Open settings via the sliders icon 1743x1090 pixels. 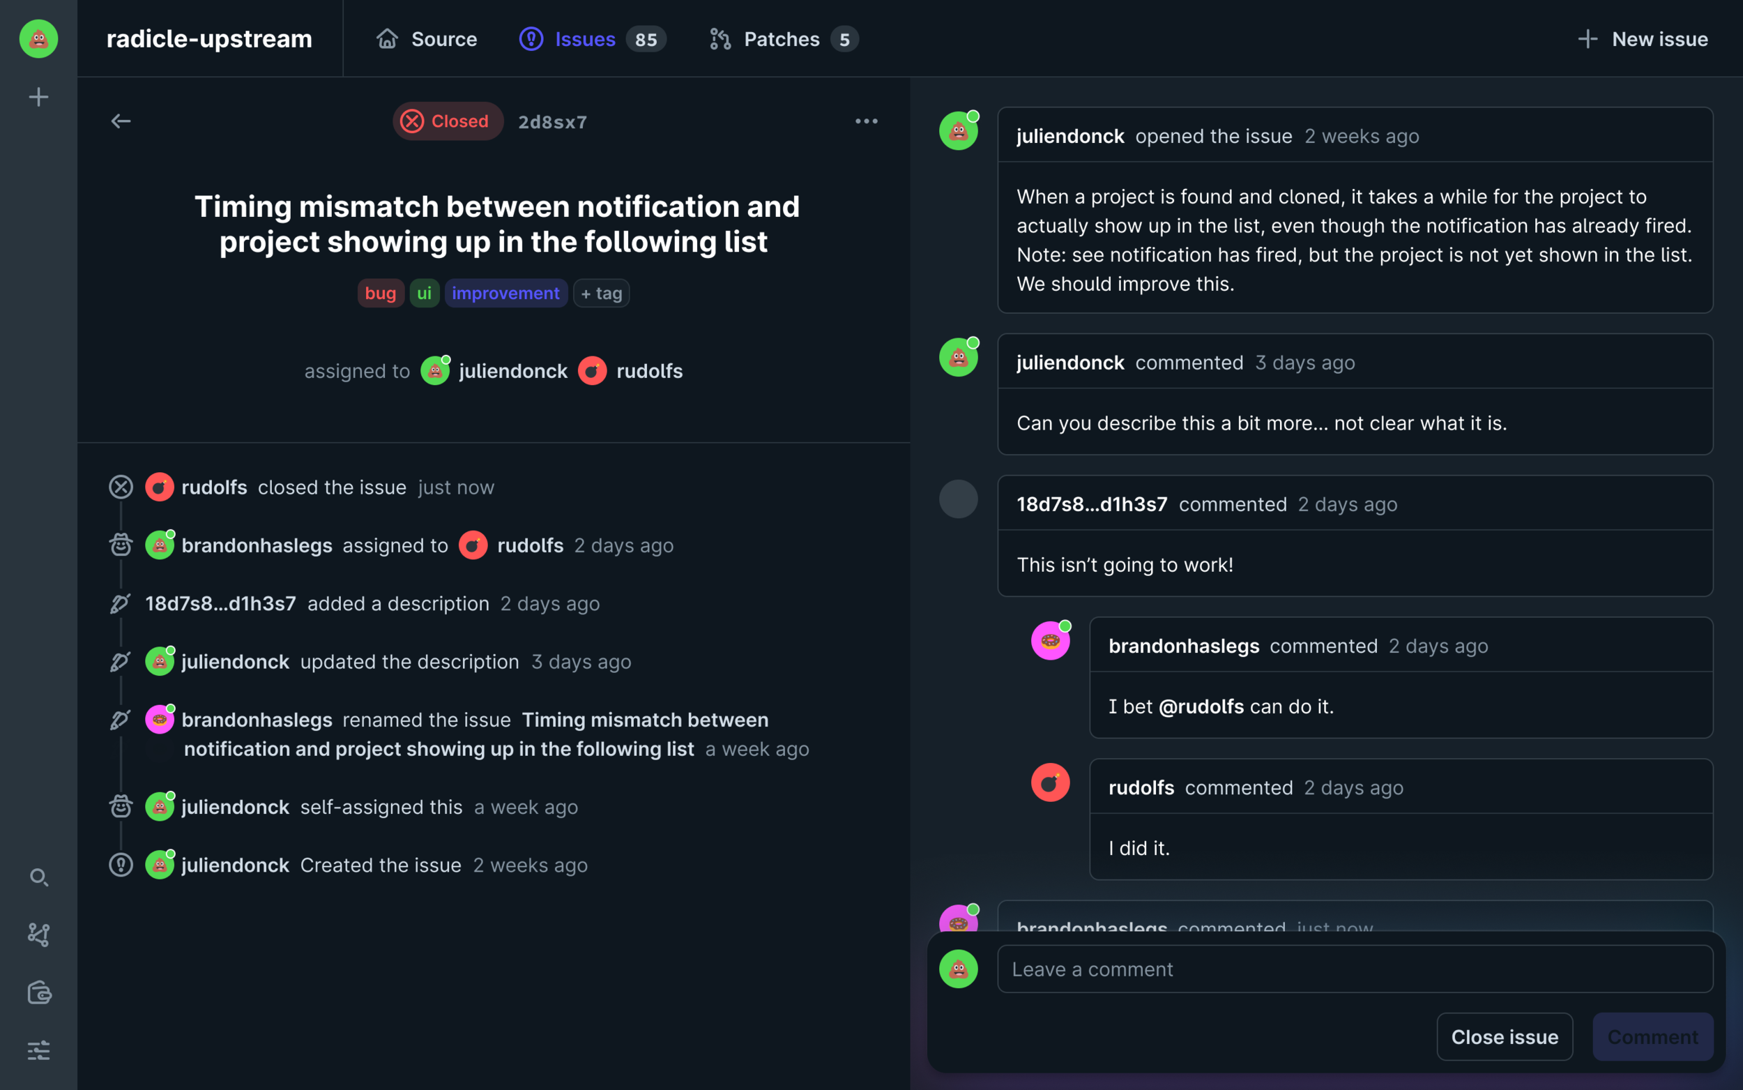pos(38,1050)
